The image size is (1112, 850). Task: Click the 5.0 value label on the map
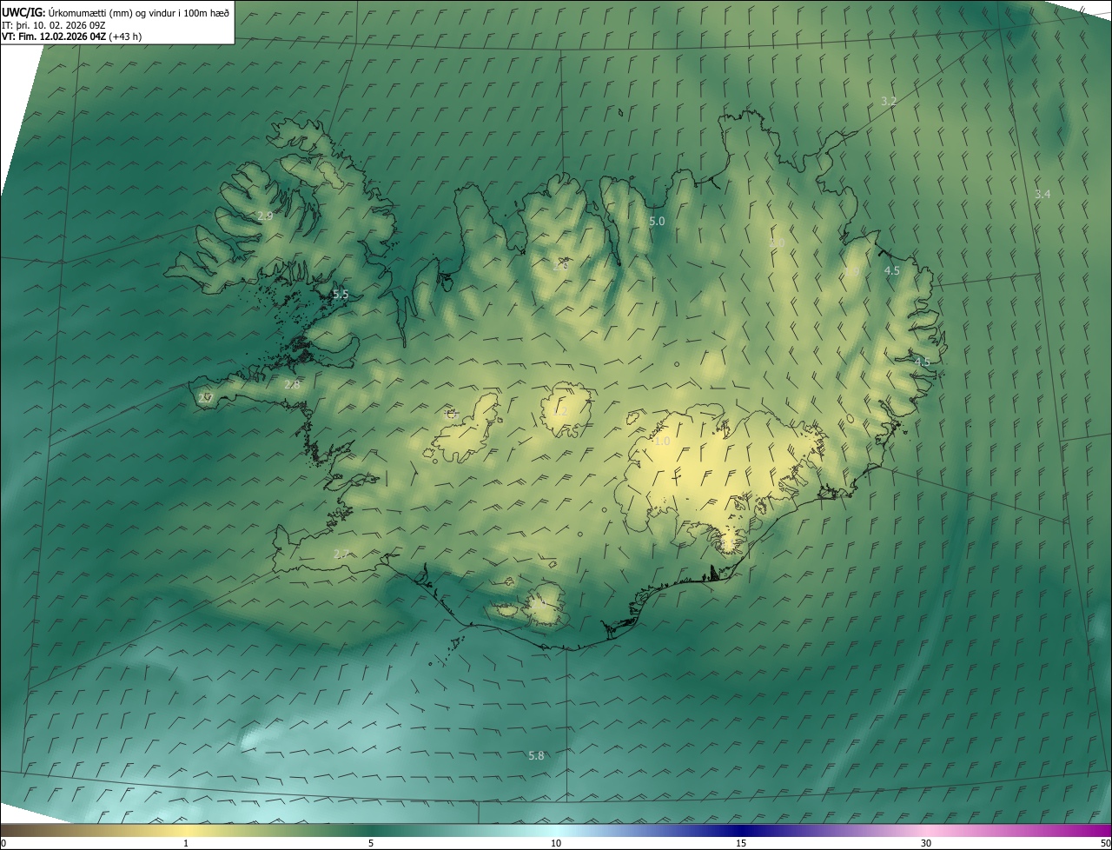pyautogui.click(x=657, y=222)
